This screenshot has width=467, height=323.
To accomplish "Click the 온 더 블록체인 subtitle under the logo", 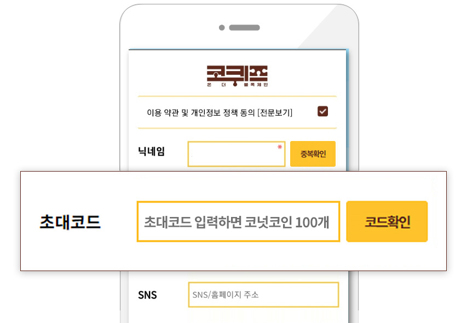I will pos(238,85).
